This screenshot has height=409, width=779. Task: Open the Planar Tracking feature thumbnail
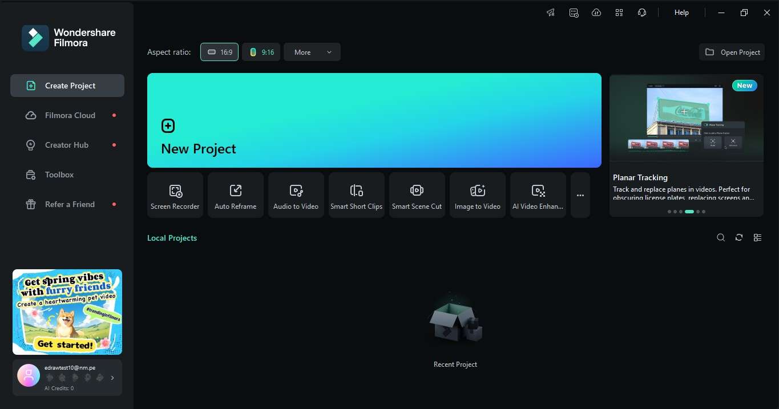pyautogui.click(x=687, y=118)
